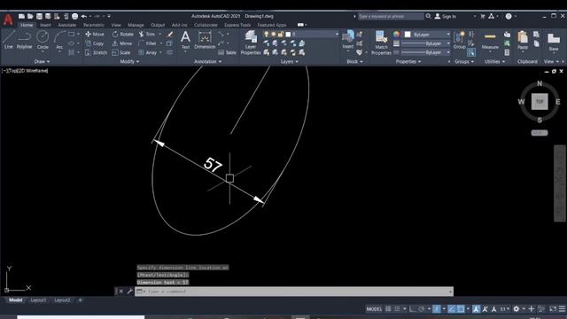Viewport: 567px width, 319px height.
Task: Expand the Properties panel
Action: [408, 61]
